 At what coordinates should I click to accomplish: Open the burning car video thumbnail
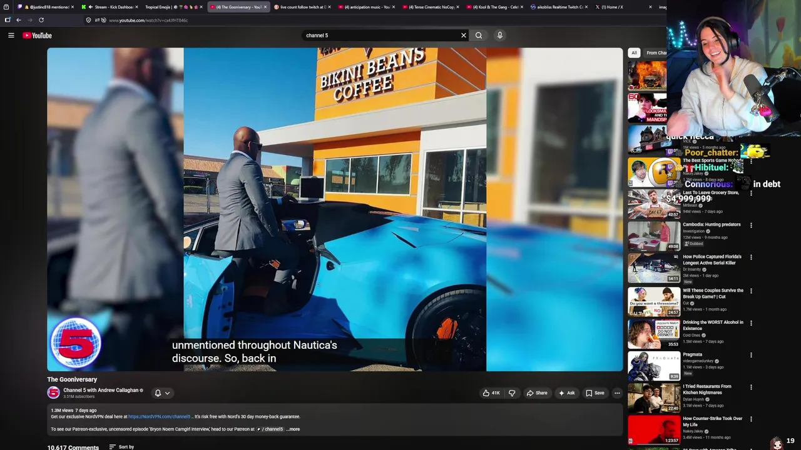click(647, 75)
